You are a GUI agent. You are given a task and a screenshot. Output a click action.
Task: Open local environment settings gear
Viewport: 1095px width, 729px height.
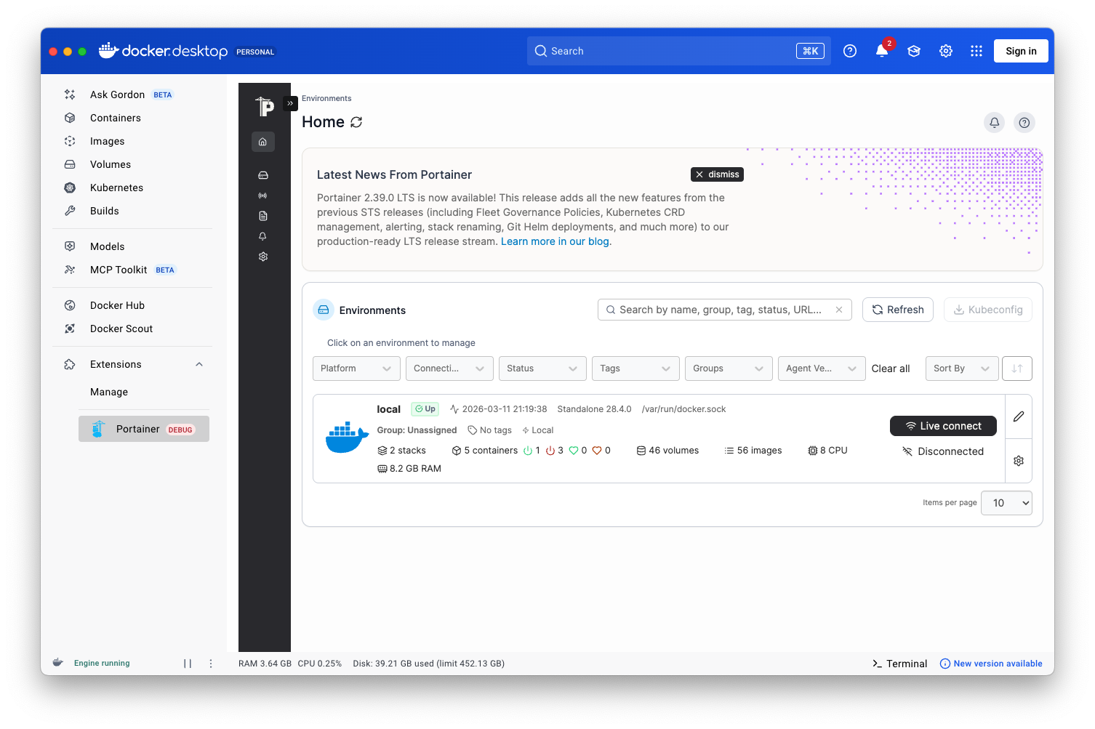[1019, 461]
